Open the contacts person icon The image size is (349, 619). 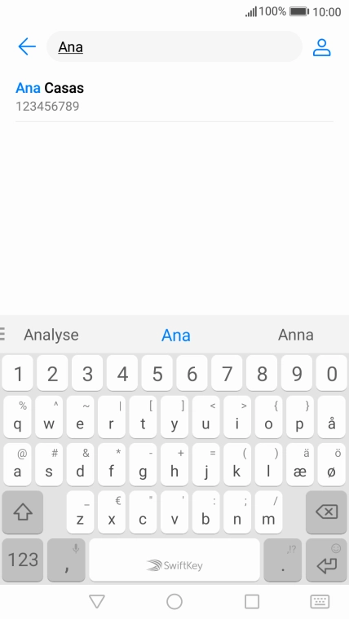[x=322, y=47]
